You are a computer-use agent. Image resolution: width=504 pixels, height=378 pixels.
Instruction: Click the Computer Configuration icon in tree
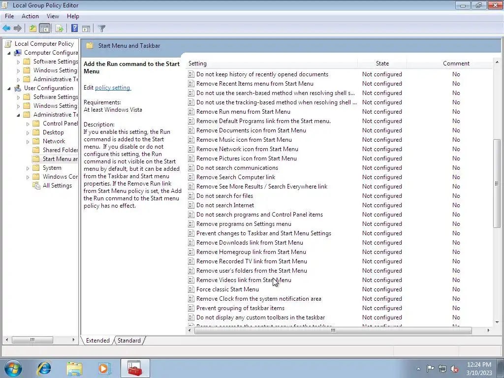point(18,52)
